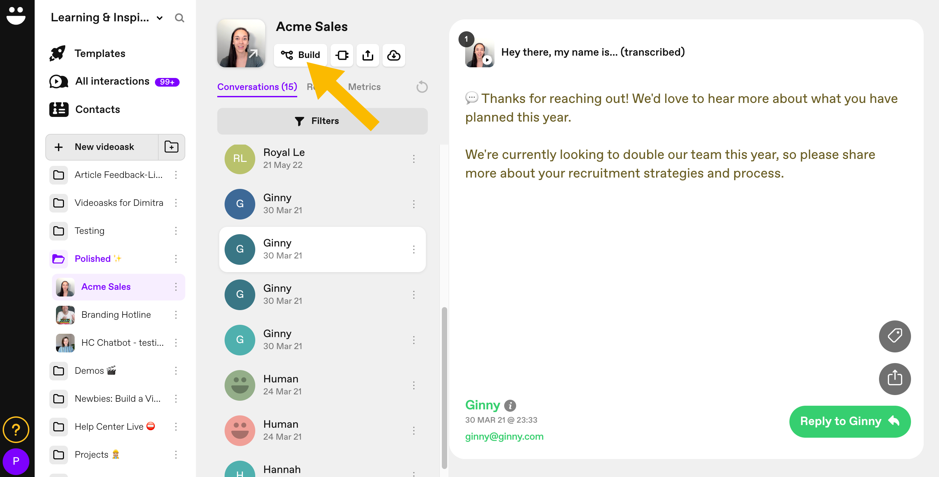Screen dimensions: 939x477
Task: Click New videoask button
Action: 102,147
